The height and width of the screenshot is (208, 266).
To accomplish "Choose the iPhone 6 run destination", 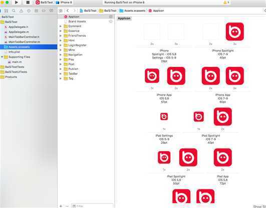I will coord(64,2).
